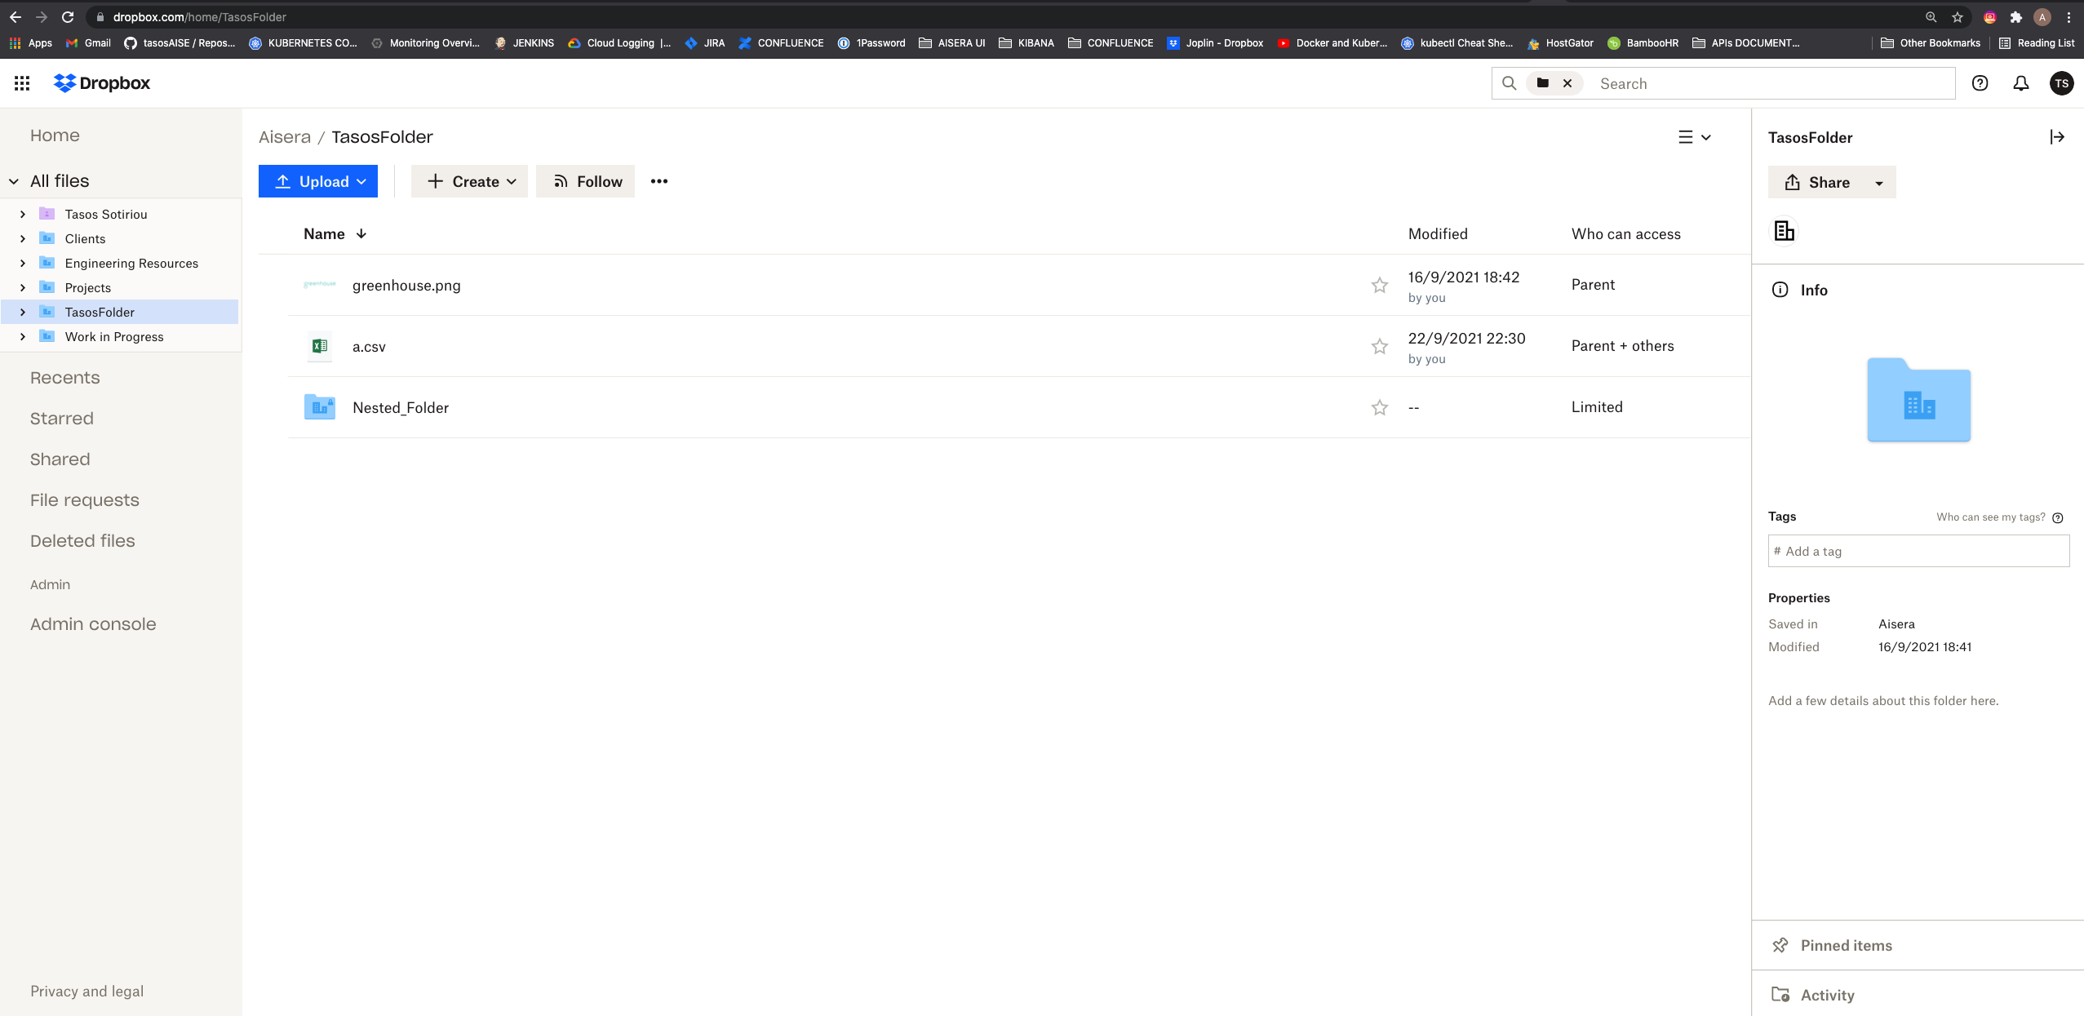Open the list view layout dropdown
This screenshot has width=2084, height=1016.
tap(1696, 137)
